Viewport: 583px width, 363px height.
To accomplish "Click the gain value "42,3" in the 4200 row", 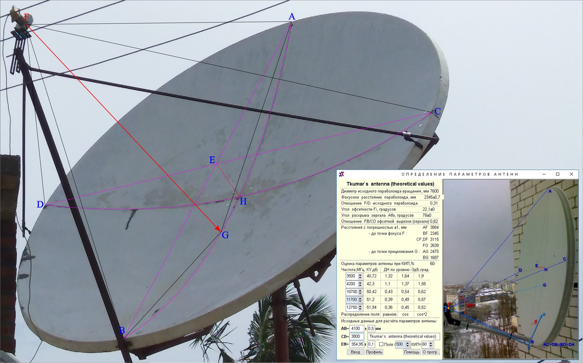I will (x=370, y=284).
